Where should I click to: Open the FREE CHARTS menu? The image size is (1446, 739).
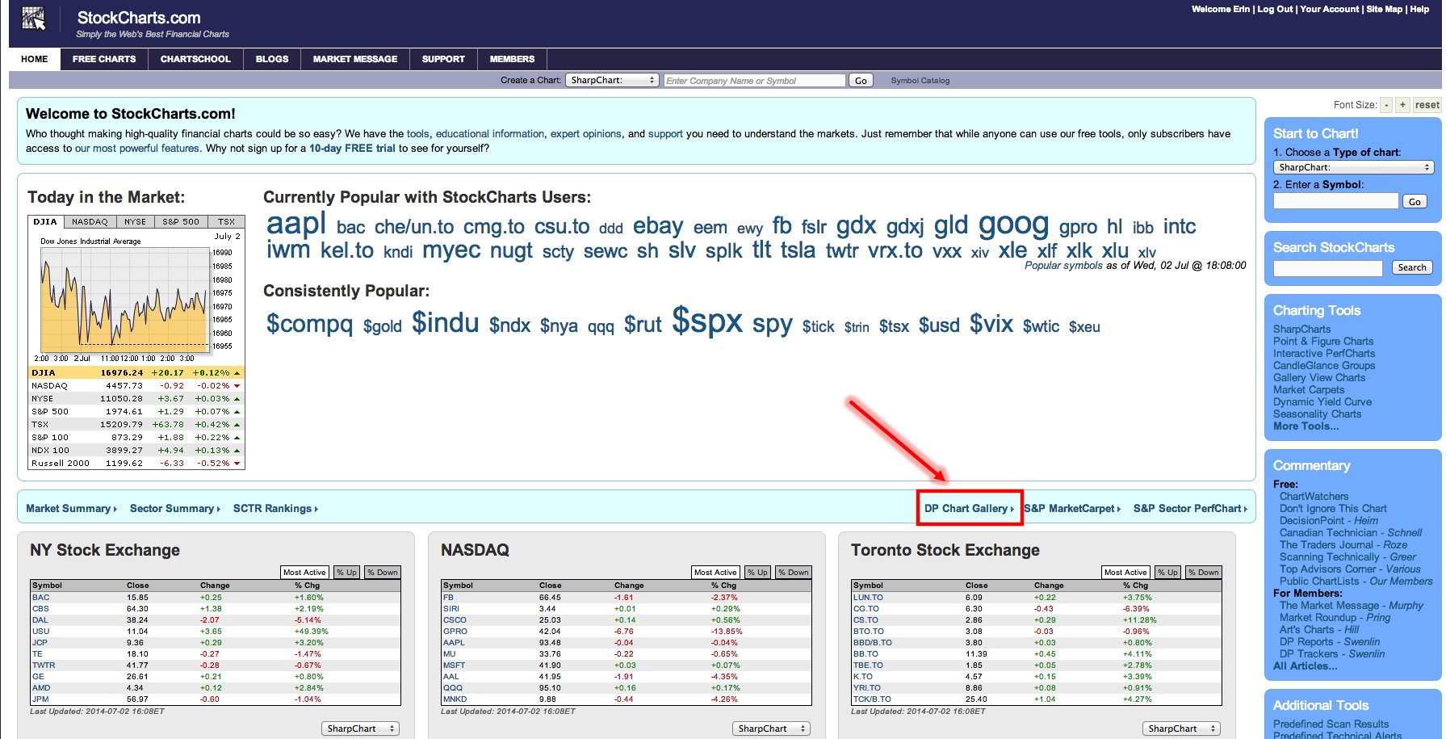104,59
